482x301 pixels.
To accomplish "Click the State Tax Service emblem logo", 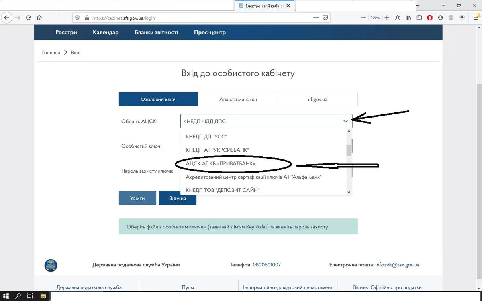I will click(x=51, y=265).
